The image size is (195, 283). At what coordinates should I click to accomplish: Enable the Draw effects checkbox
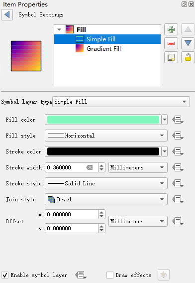110,275
